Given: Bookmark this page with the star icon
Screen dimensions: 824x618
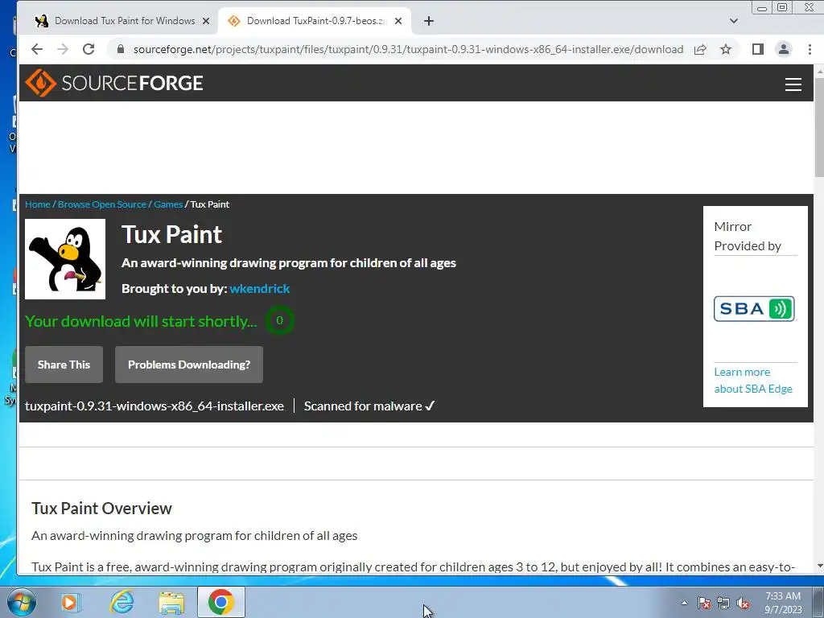Looking at the screenshot, I should pos(726,49).
